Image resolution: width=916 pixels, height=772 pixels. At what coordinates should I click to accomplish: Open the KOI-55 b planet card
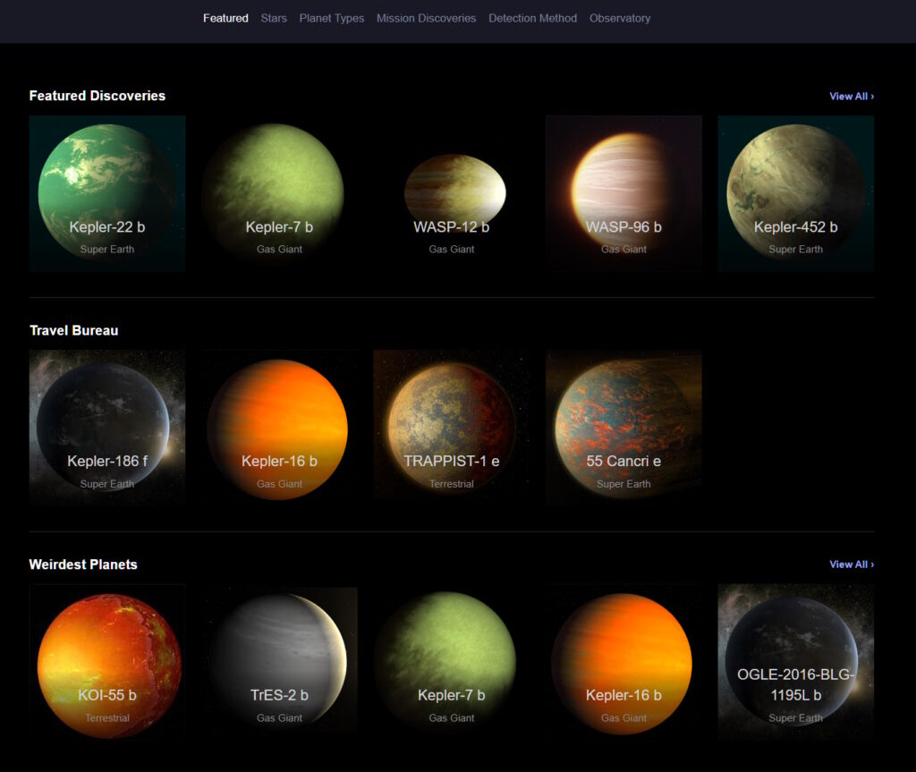107,662
